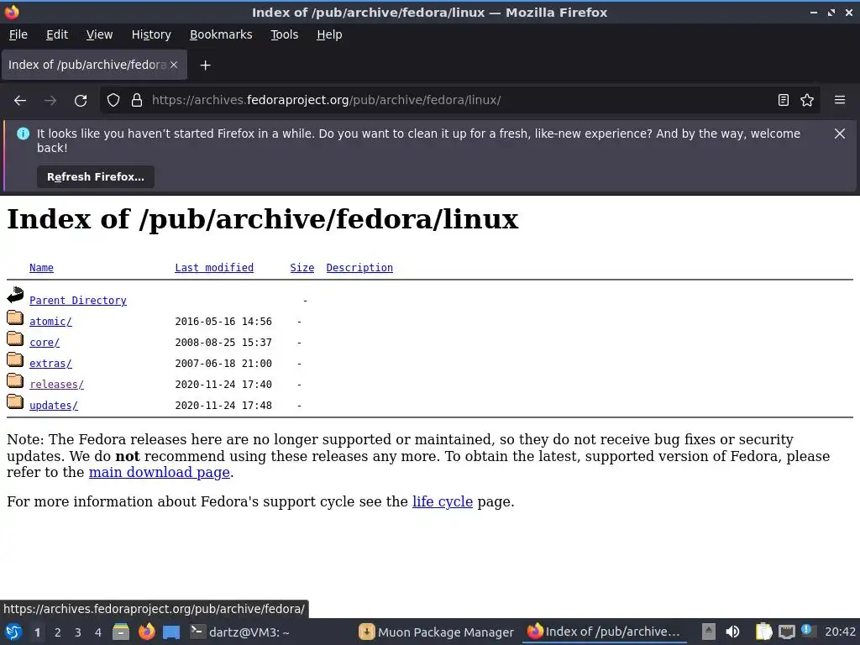
Task: Open the History menu
Action: click(151, 34)
